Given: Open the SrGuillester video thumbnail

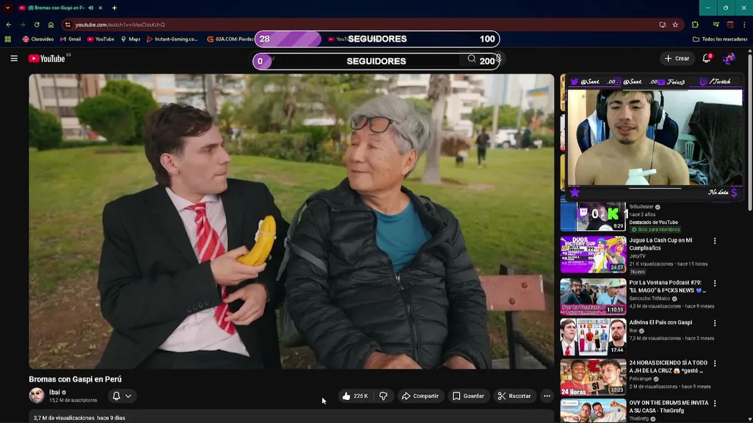Looking at the screenshot, I should point(593,216).
